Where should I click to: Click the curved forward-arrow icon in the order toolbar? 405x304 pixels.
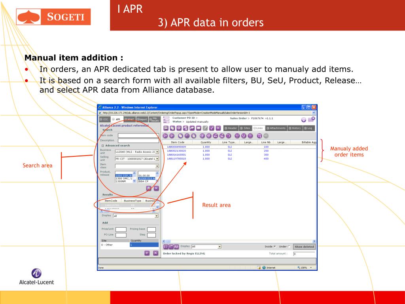(192, 128)
